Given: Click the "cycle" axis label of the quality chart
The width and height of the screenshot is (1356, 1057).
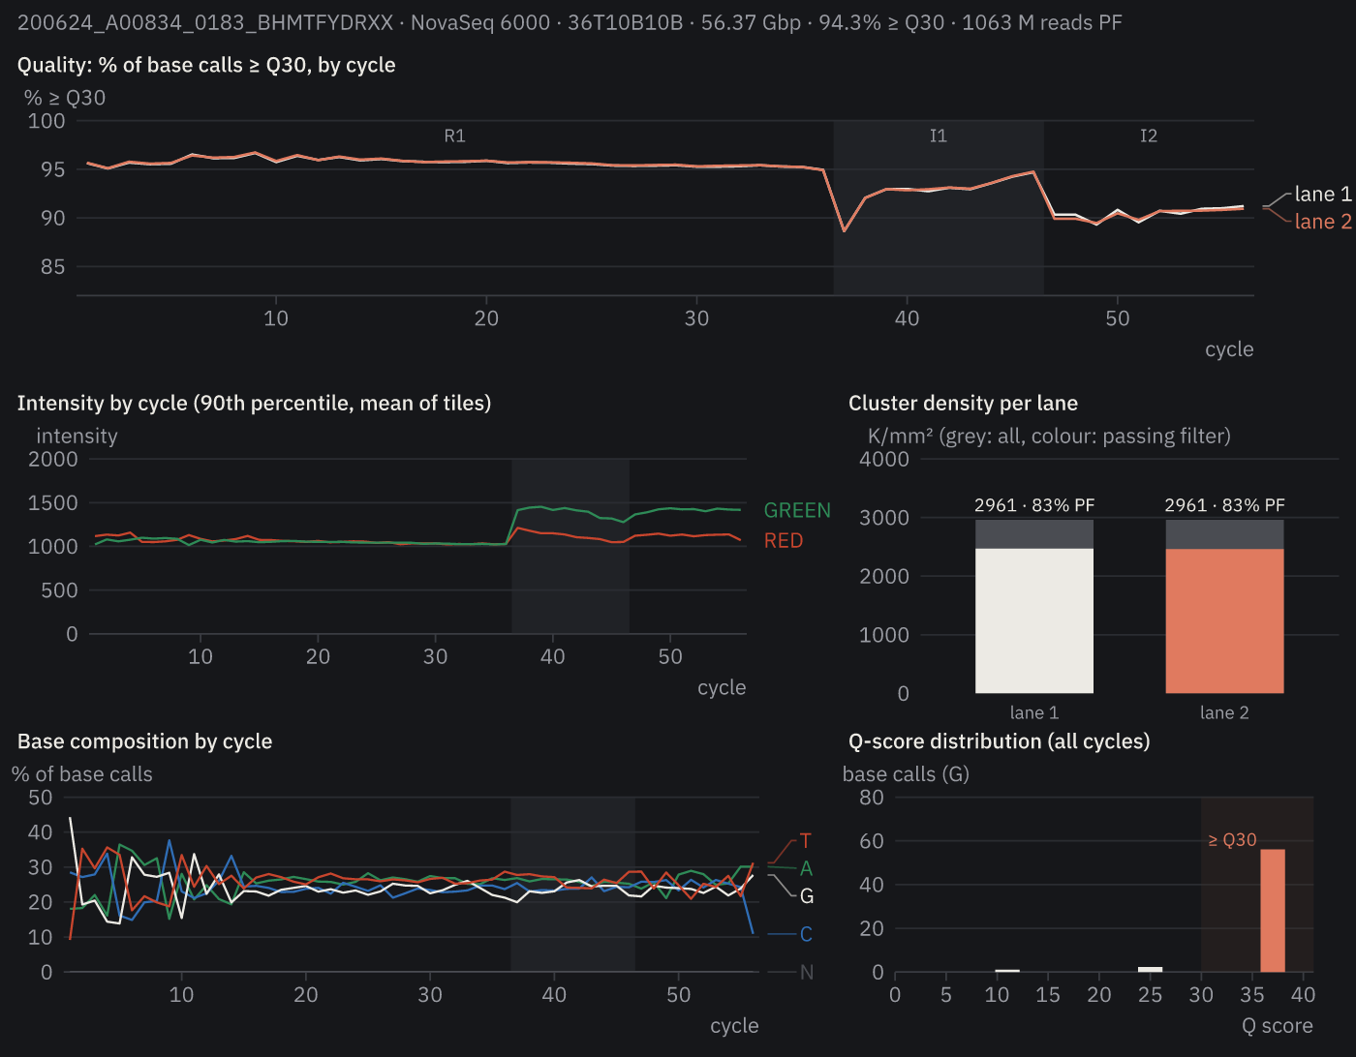Looking at the screenshot, I should click(x=1229, y=349).
